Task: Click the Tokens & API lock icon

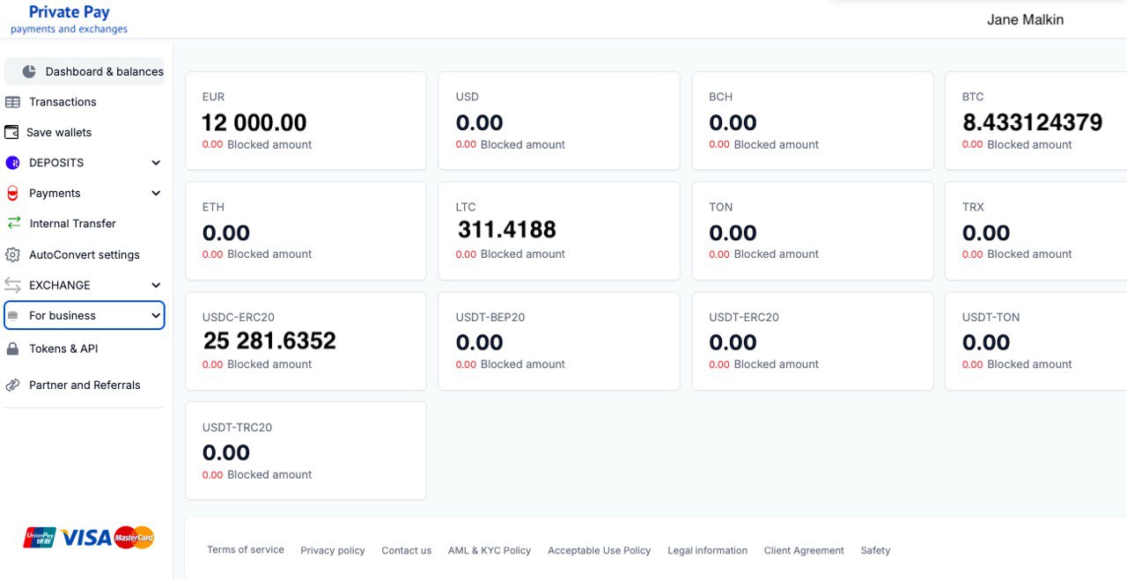Action: pyautogui.click(x=12, y=349)
